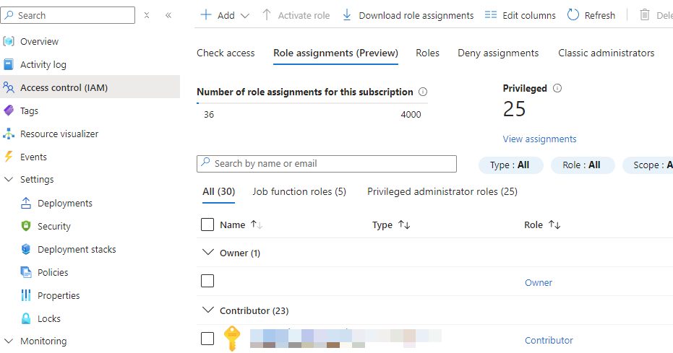The image size is (673, 353).
Task: Check the Owner row checkbox
Action: (x=207, y=281)
